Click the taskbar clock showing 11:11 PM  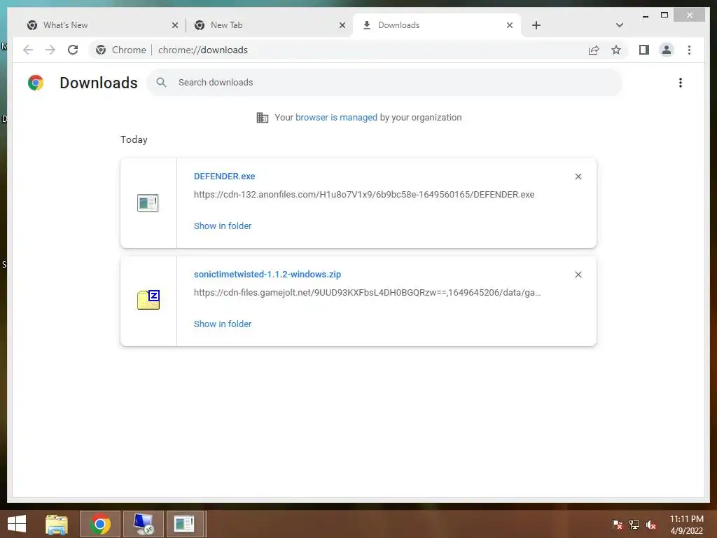coord(686,525)
